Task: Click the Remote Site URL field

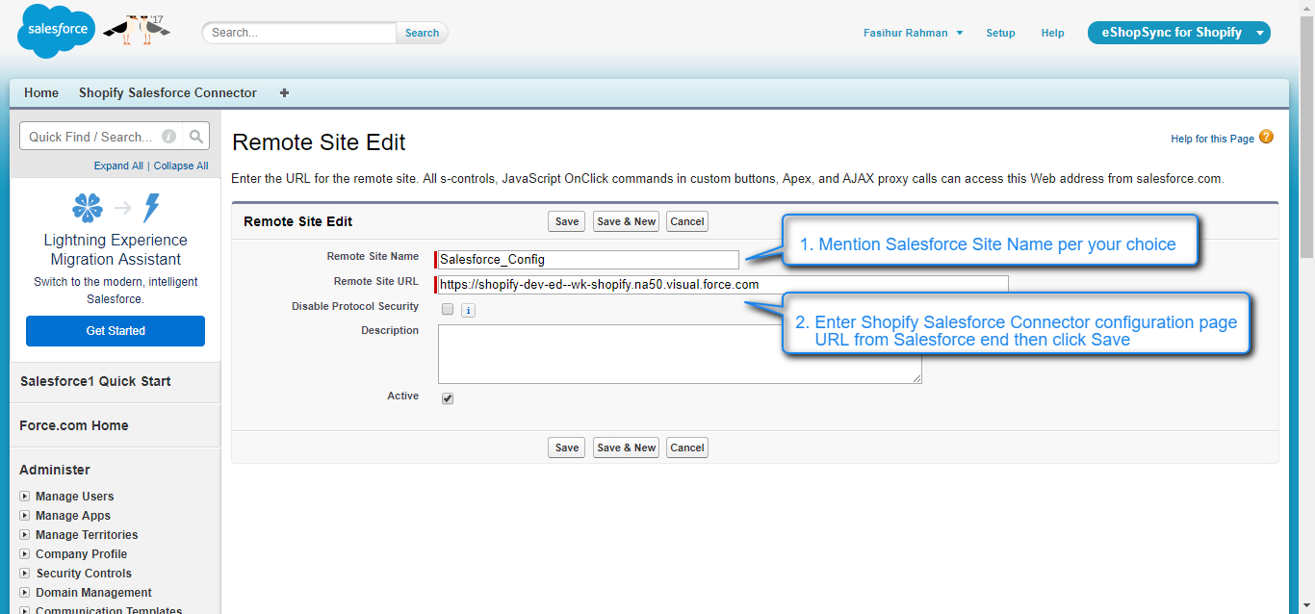Action: coord(723,285)
